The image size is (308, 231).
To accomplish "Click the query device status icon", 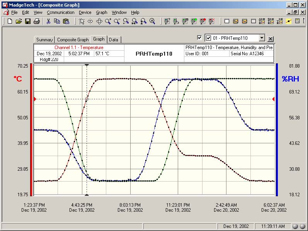I will pos(167,21).
